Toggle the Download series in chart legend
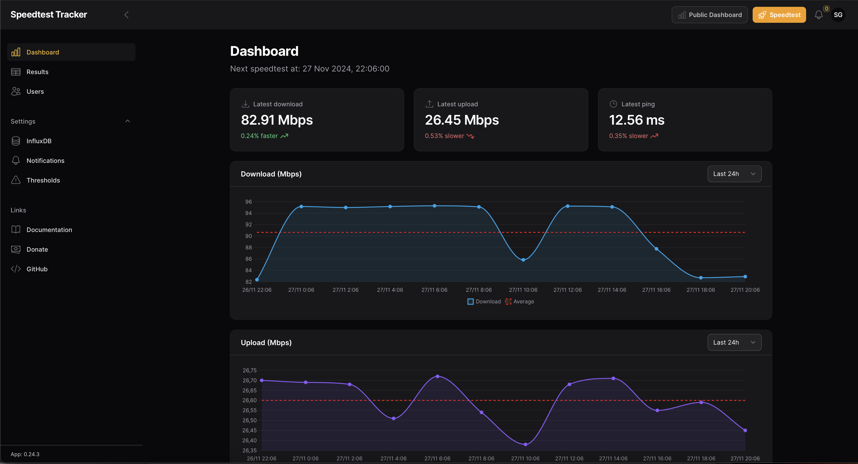The height and width of the screenshot is (464, 858). [x=484, y=302]
